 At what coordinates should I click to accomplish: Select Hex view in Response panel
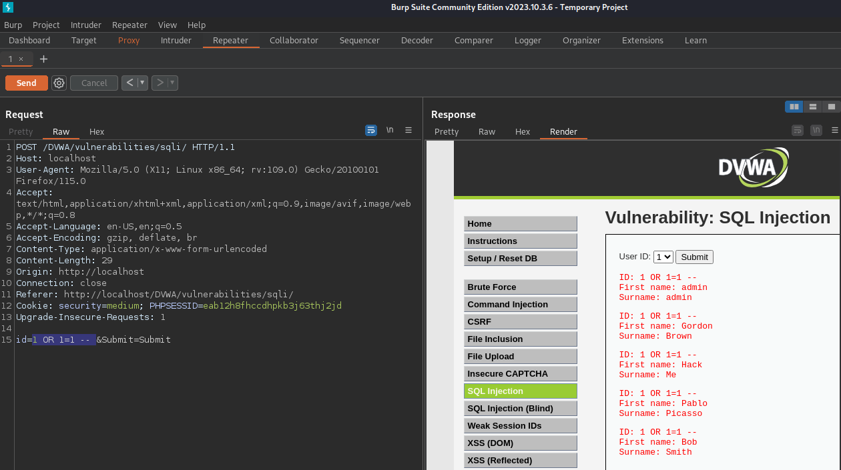pyautogui.click(x=523, y=132)
